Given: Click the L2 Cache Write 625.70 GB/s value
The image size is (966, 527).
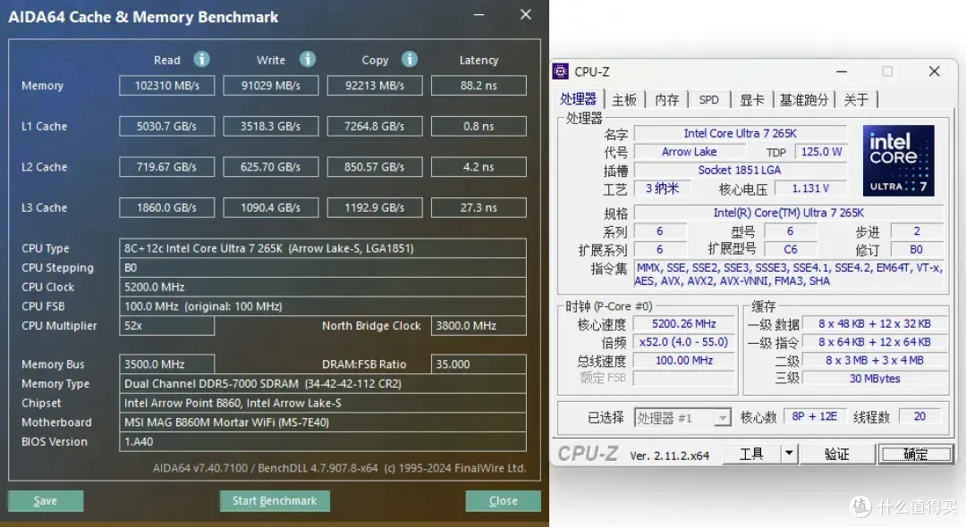Looking at the screenshot, I should point(270,167).
